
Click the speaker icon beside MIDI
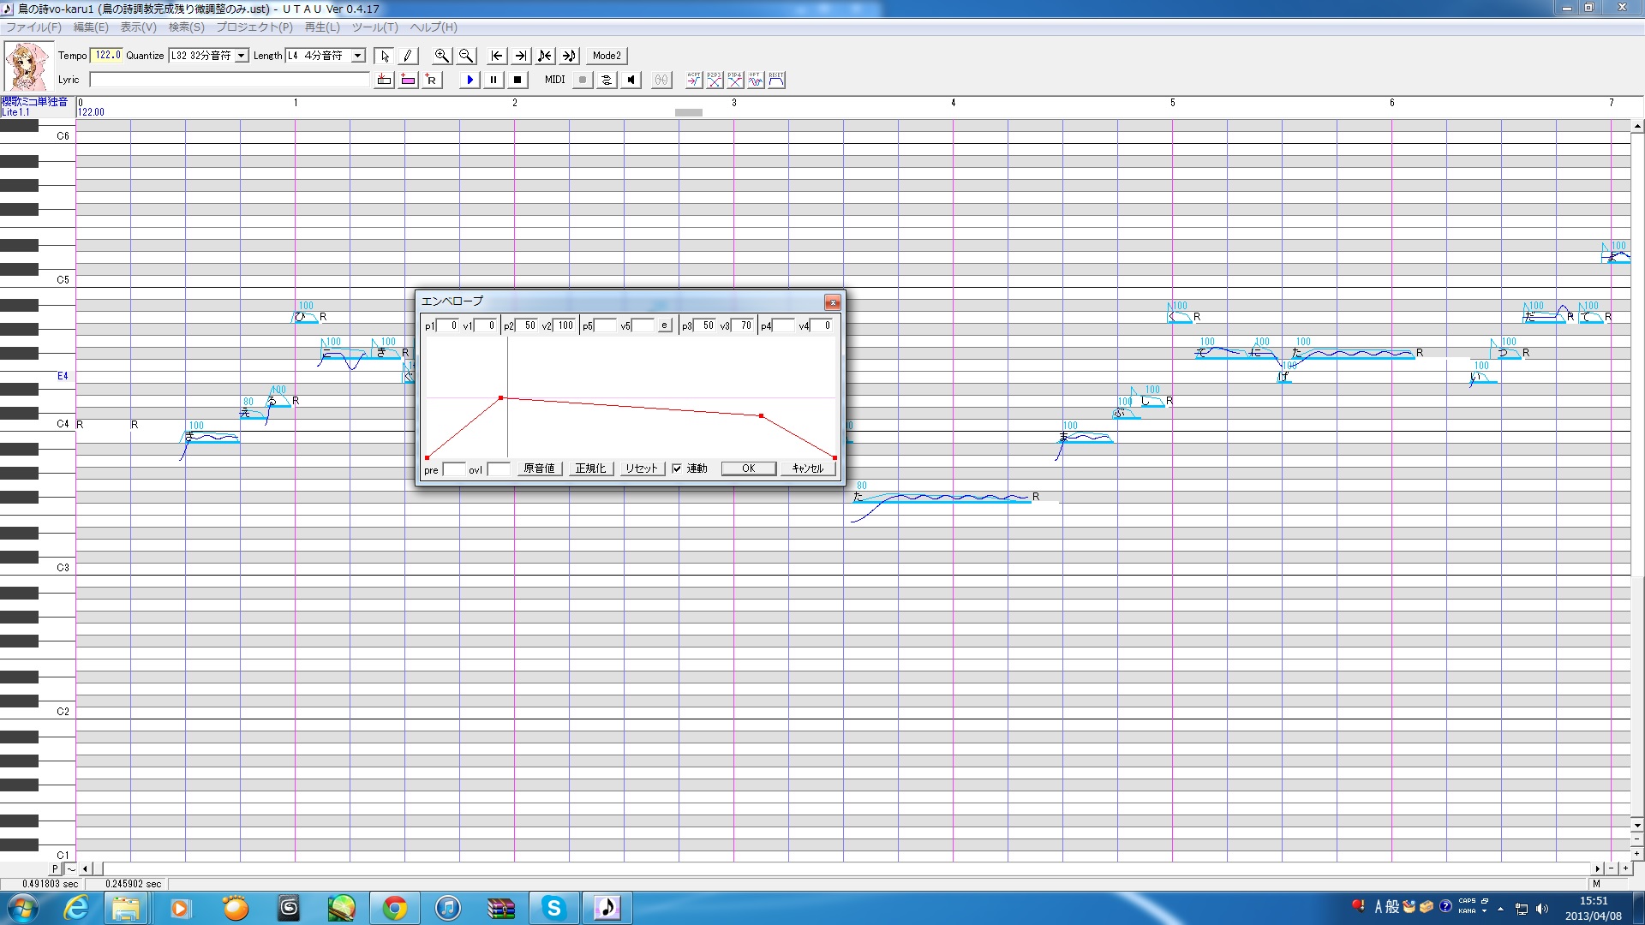click(x=631, y=80)
